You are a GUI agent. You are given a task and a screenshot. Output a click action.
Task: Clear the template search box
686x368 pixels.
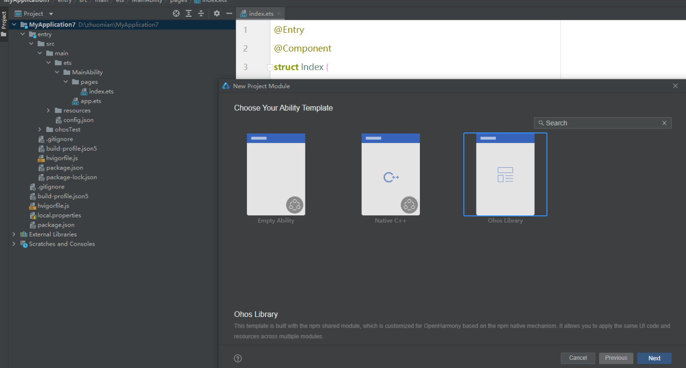tap(665, 123)
